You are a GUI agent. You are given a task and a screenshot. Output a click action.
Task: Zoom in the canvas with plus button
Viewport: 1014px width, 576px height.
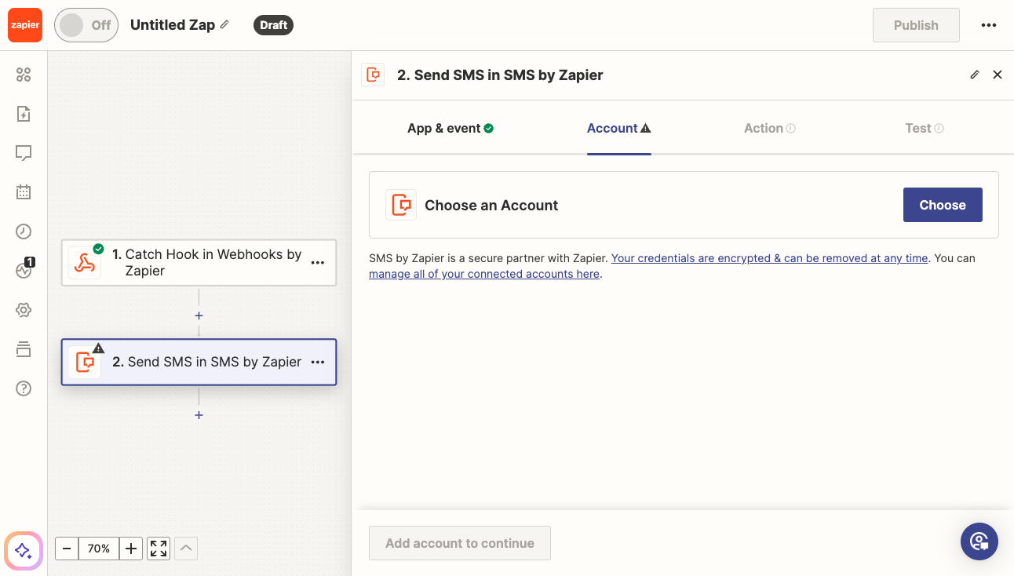pyautogui.click(x=131, y=549)
